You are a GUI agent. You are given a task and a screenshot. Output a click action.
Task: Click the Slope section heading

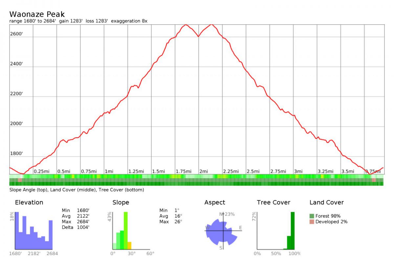coord(120,203)
